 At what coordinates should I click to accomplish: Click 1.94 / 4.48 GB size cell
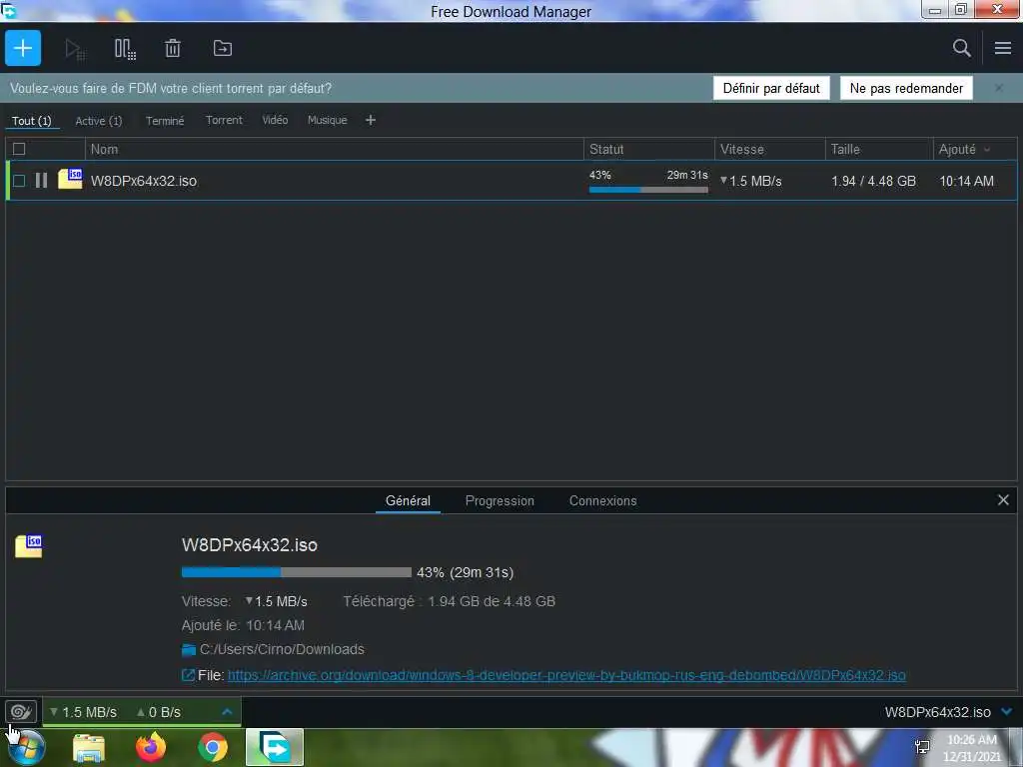click(873, 182)
